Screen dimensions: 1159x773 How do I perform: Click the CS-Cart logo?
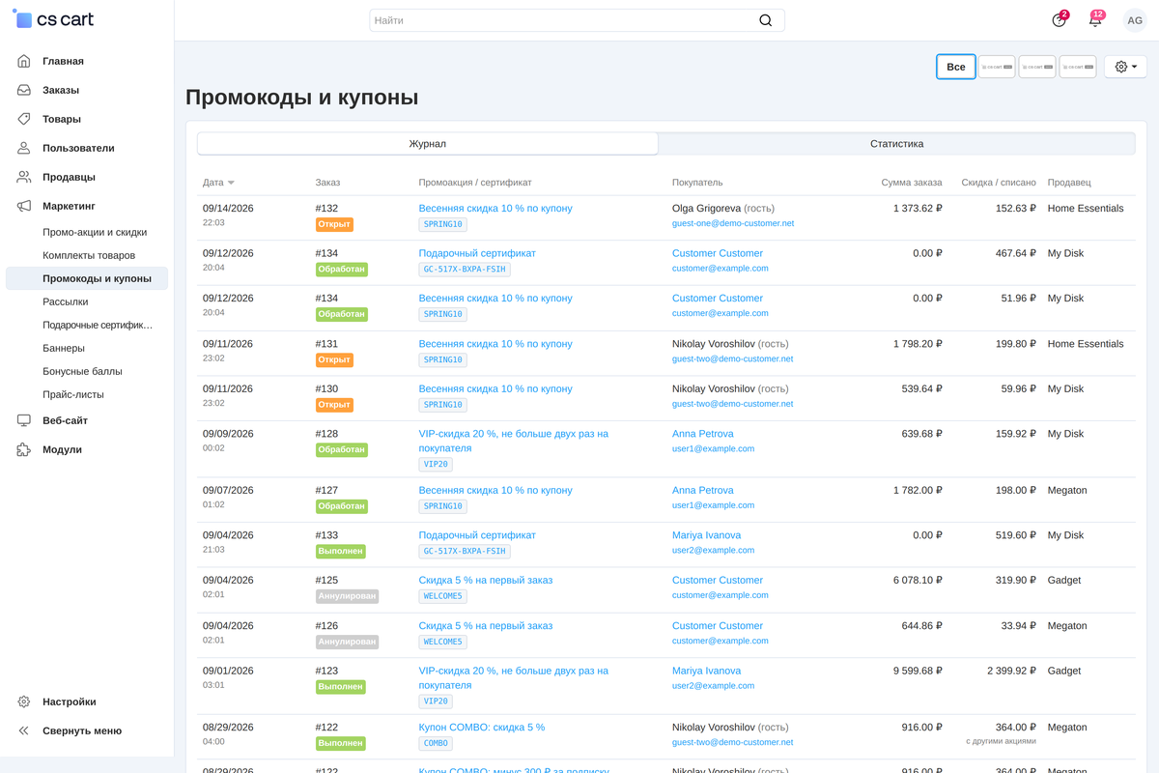click(54, 19)
